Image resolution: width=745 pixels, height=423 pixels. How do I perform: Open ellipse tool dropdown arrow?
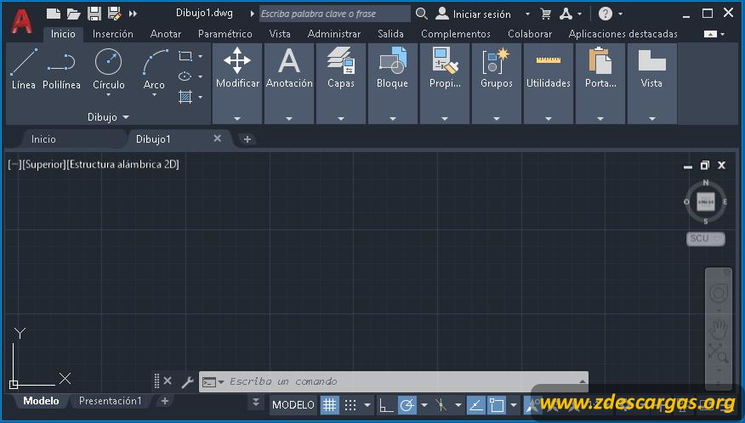pos(201,76)
